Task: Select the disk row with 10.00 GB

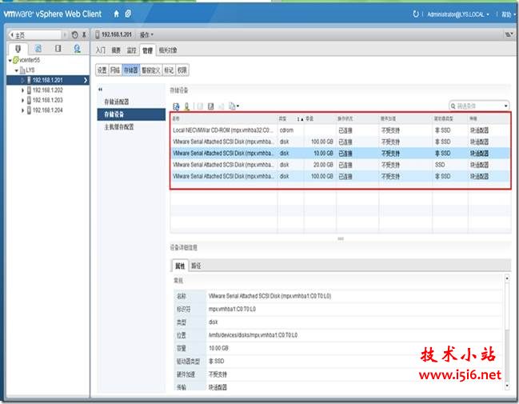Action: click(x=340, y=154)
